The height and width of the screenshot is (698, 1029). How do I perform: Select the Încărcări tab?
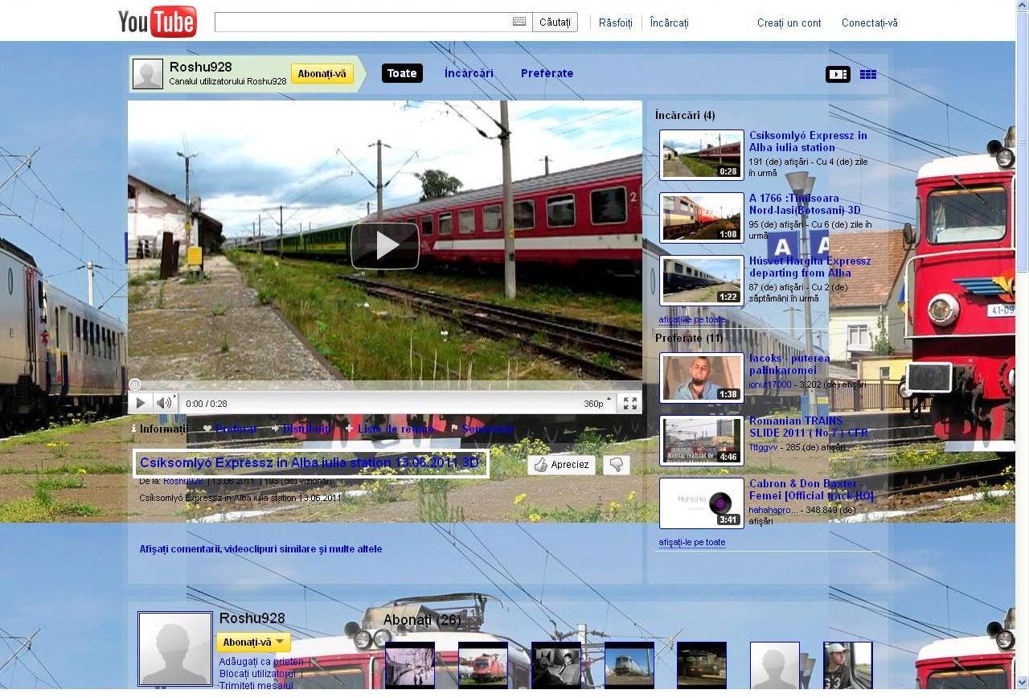469,73
